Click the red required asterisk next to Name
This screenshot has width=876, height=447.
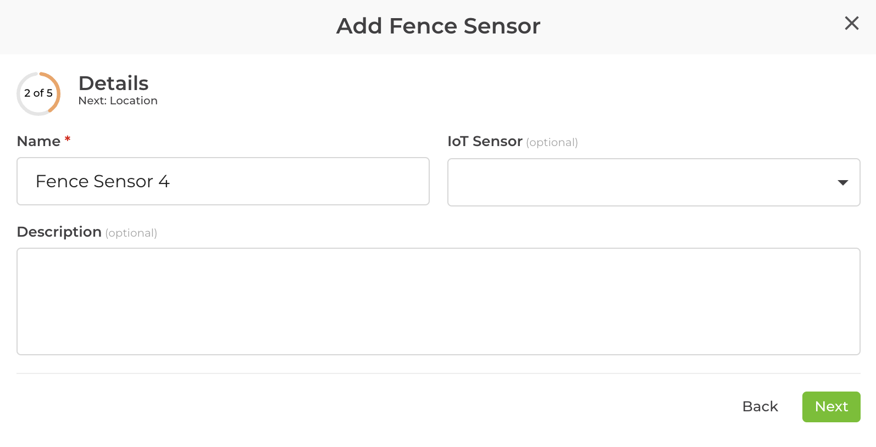coord(66,140)
